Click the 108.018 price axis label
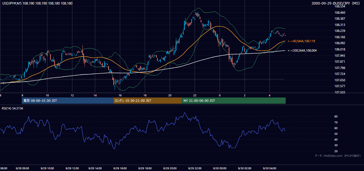 tap(340, 49)
